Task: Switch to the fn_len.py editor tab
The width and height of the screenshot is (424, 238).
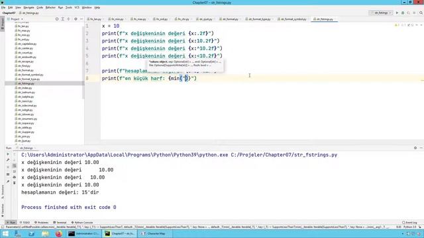Action: (95, 19)
